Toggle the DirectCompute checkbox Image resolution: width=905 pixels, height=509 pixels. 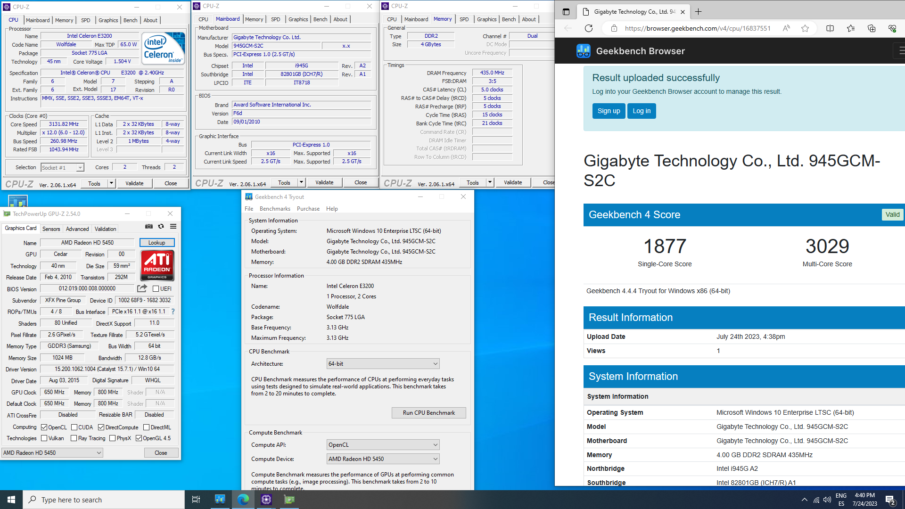101,427
